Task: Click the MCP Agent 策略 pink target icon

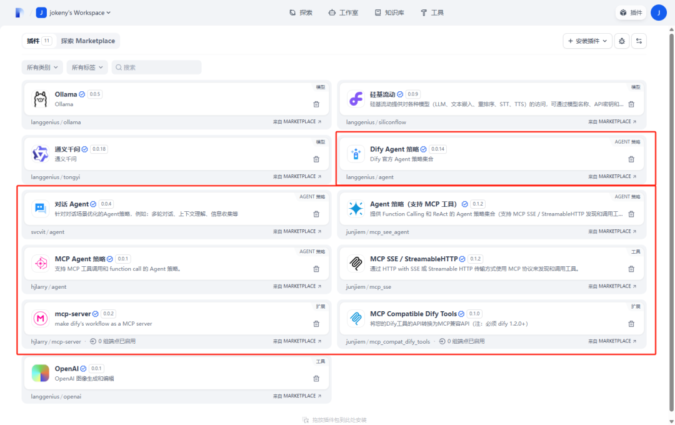Action: [x=41, y=263]
